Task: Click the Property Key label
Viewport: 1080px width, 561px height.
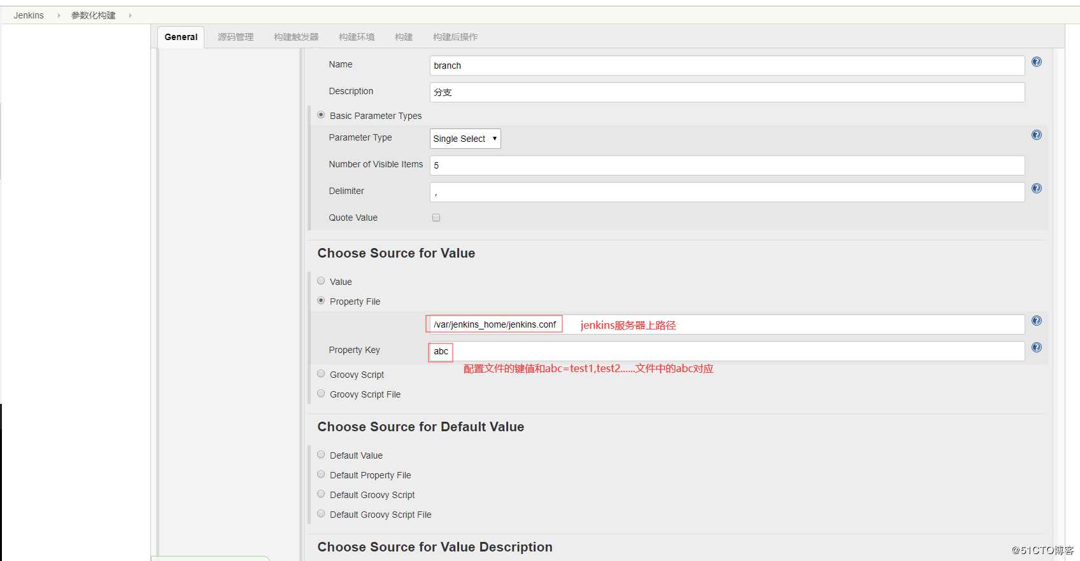Action: coord(354,350)
